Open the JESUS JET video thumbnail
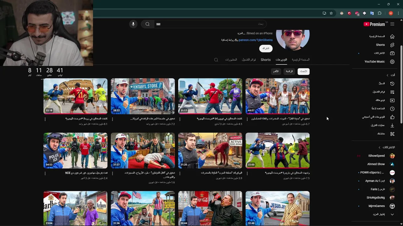Image resolution: width=403 pixels, height=226 pixels. click(277, 208)
